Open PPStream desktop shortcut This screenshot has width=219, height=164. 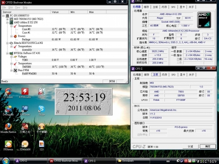click(x=8, y=146)
